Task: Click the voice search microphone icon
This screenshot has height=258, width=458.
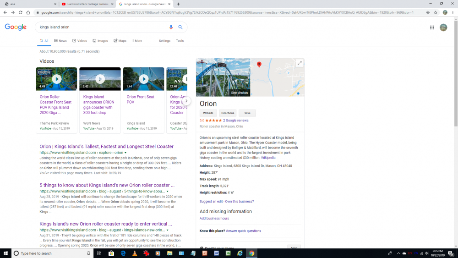Action: (x=171, y=27)
